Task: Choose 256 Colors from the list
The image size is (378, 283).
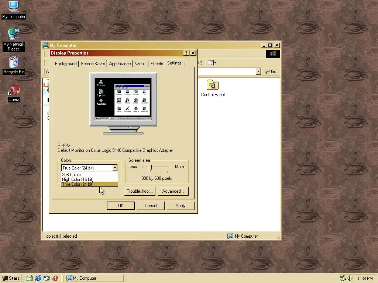Action: 89,174
